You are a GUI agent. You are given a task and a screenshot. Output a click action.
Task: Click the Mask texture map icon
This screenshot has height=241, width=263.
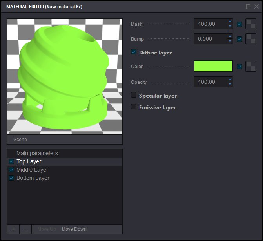tap(251, 24)
